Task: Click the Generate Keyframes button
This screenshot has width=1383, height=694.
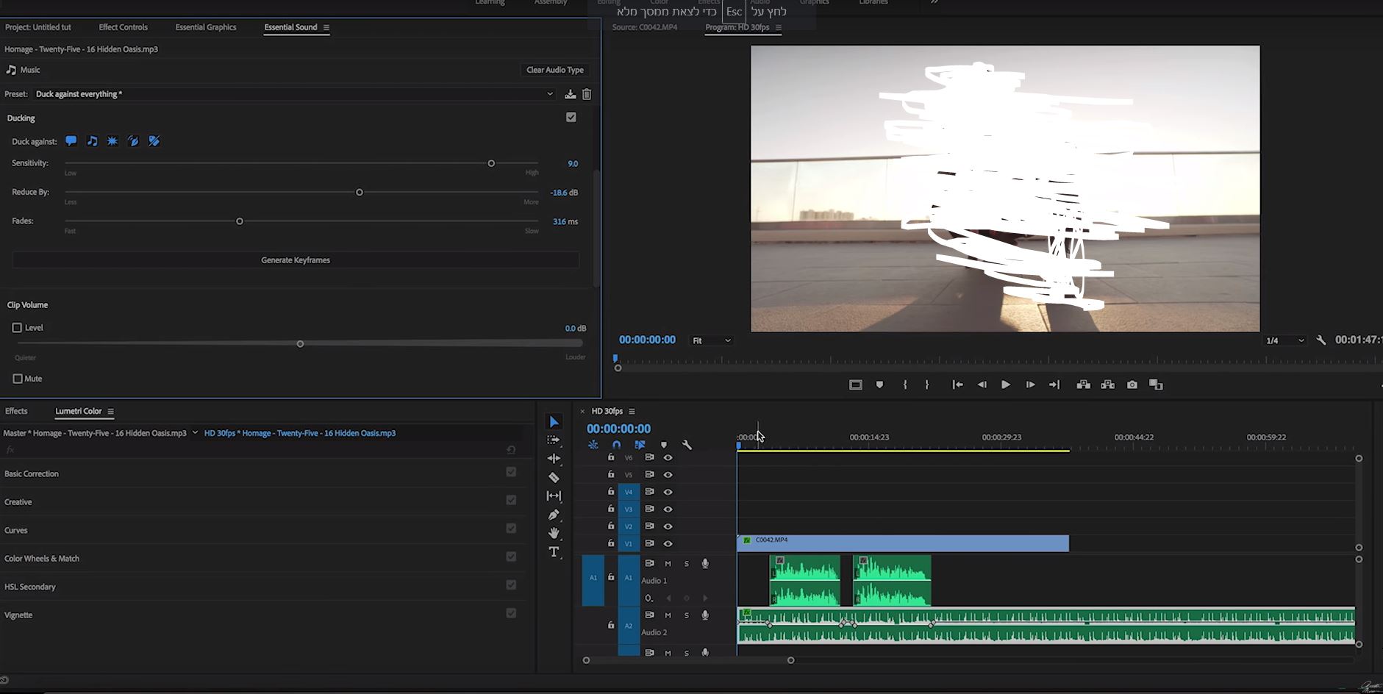Action: click(x=296, y=260)
